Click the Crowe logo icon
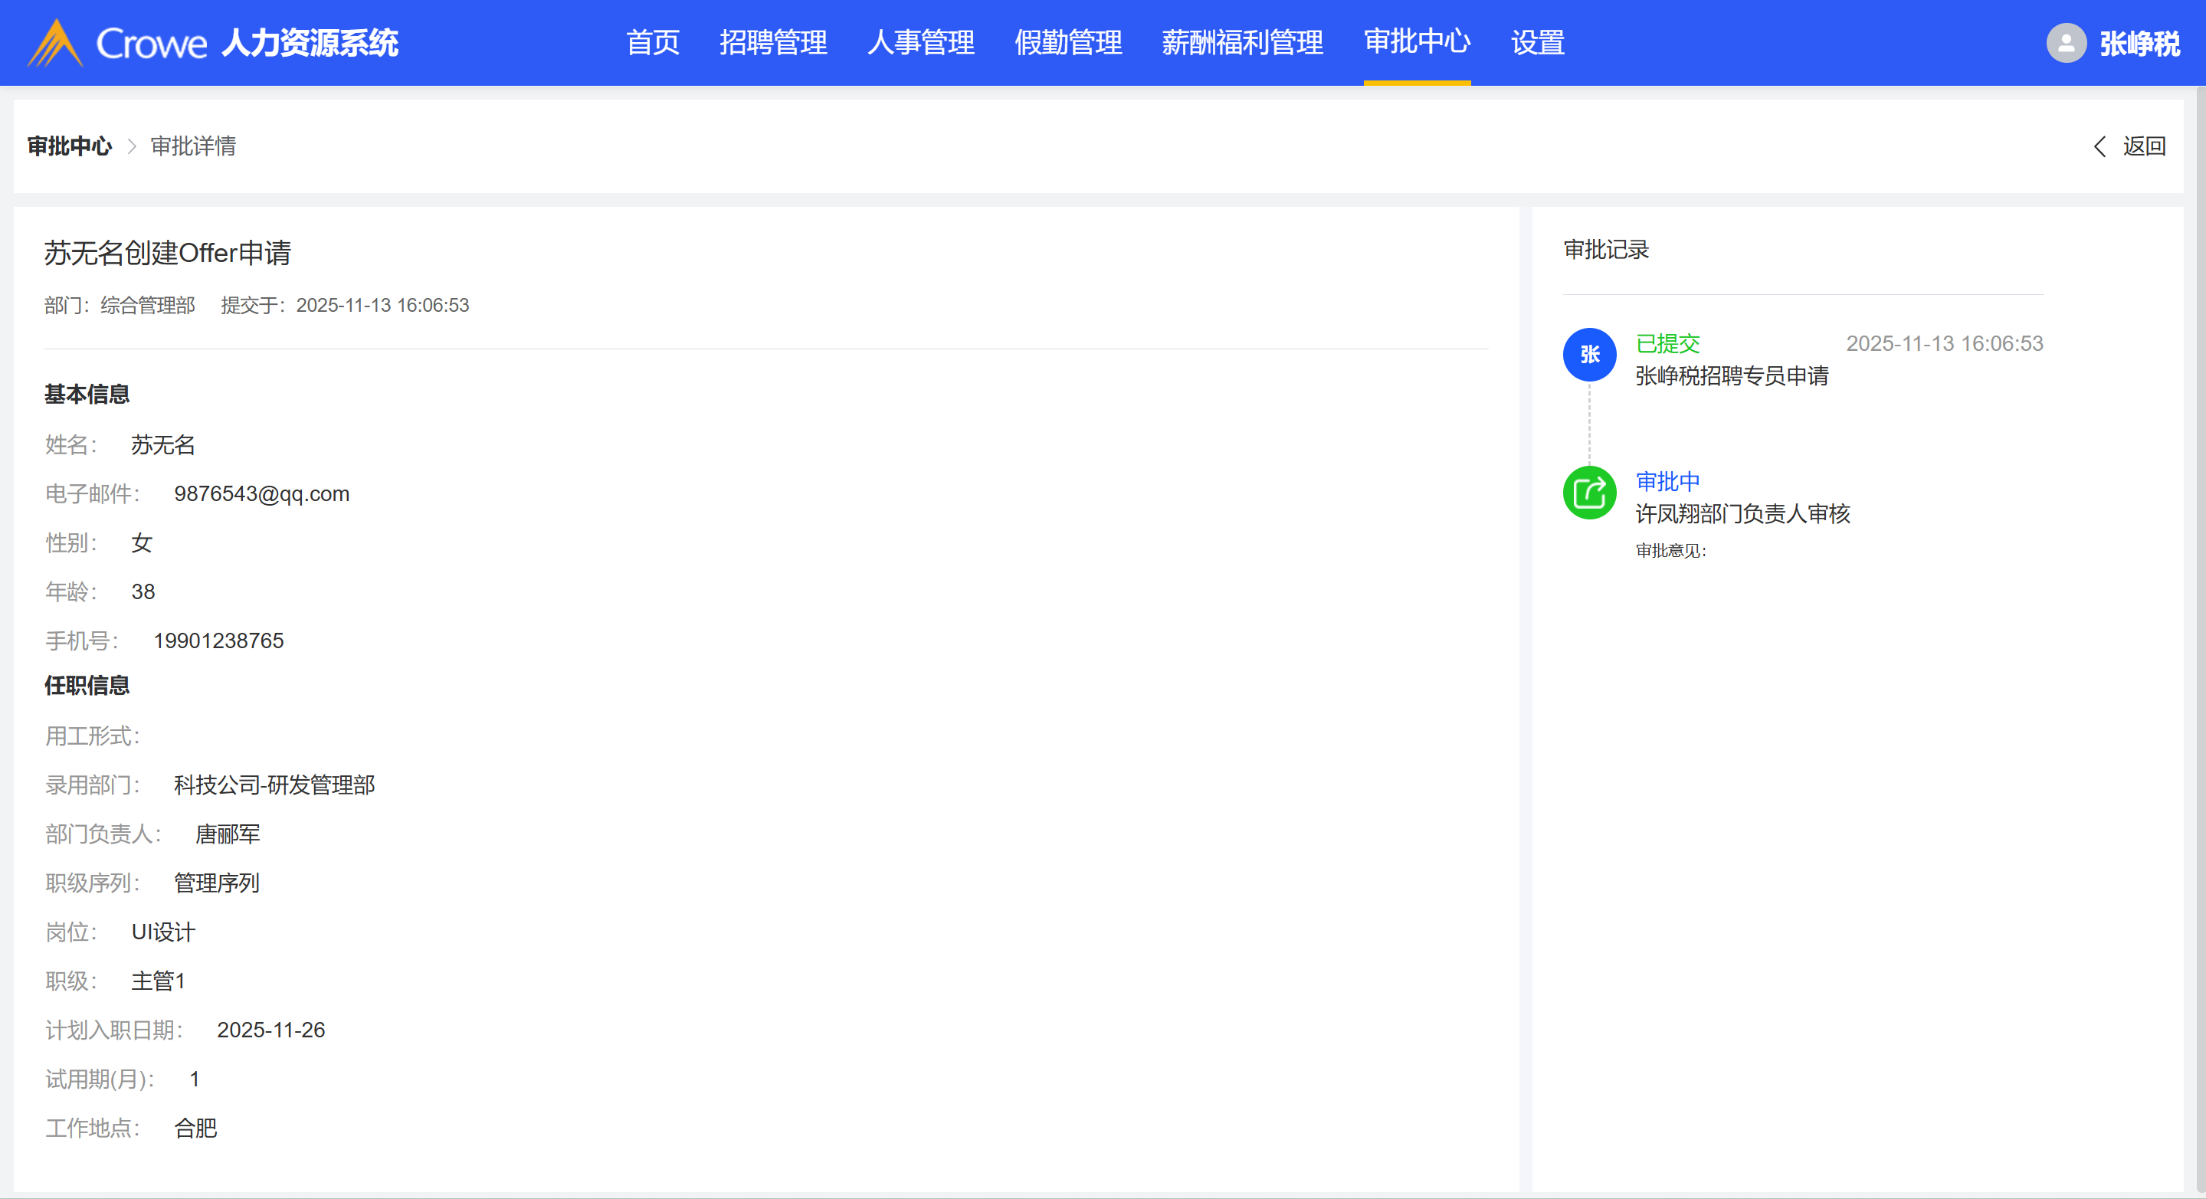The image size is (2206, 1199). point(55,43)
